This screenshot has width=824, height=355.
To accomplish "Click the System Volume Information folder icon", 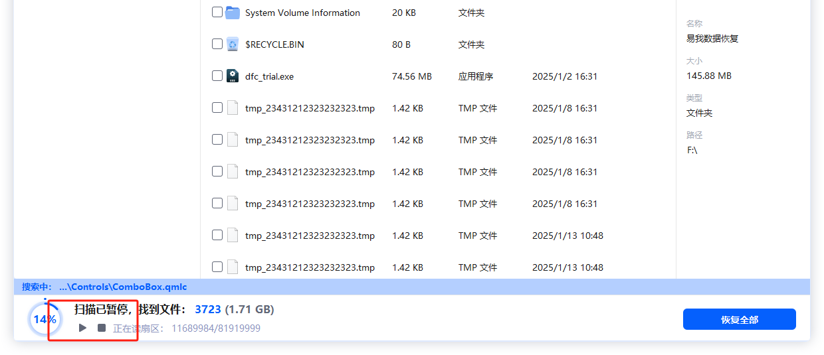I will (x=233, y=13).
